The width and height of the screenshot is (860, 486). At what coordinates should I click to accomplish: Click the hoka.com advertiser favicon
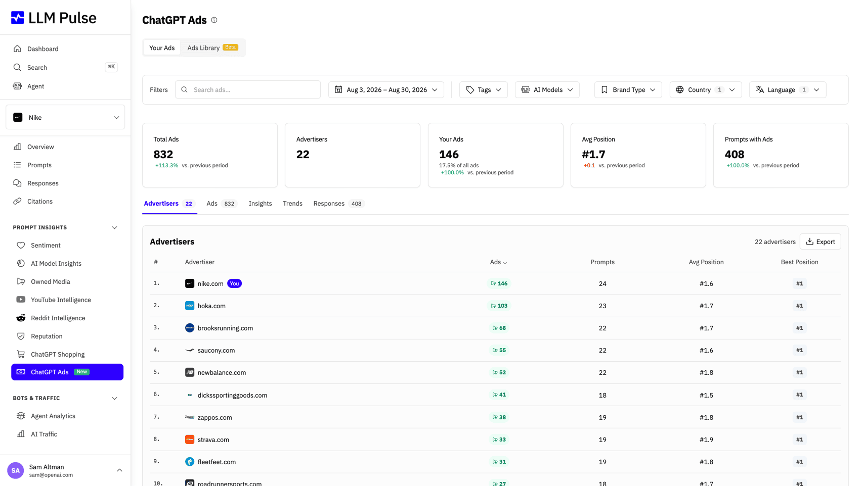coord(190,306)
